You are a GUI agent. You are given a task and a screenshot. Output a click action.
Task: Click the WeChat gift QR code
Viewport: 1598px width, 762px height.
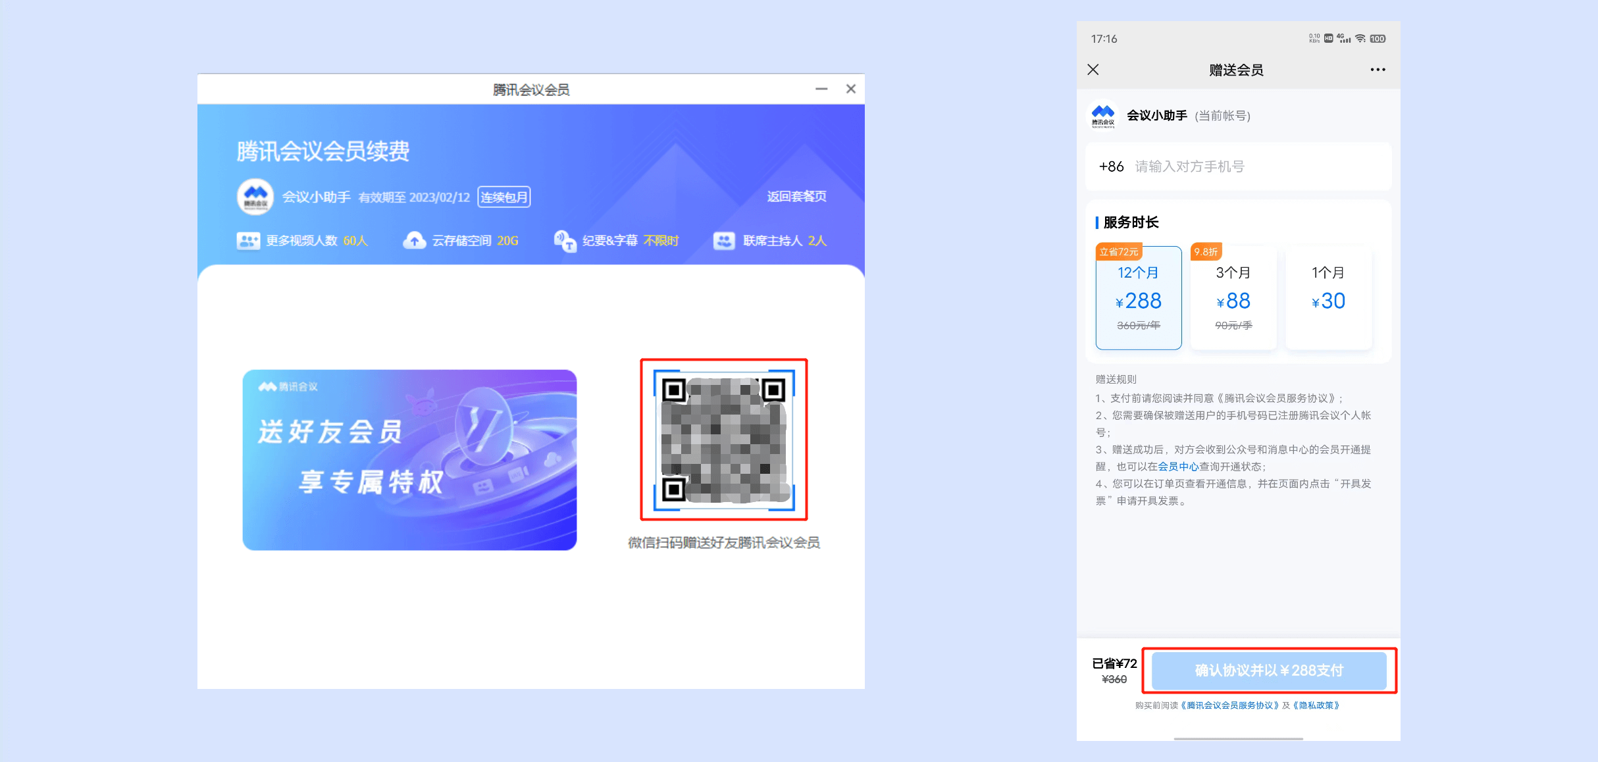[x=724, y=440]
